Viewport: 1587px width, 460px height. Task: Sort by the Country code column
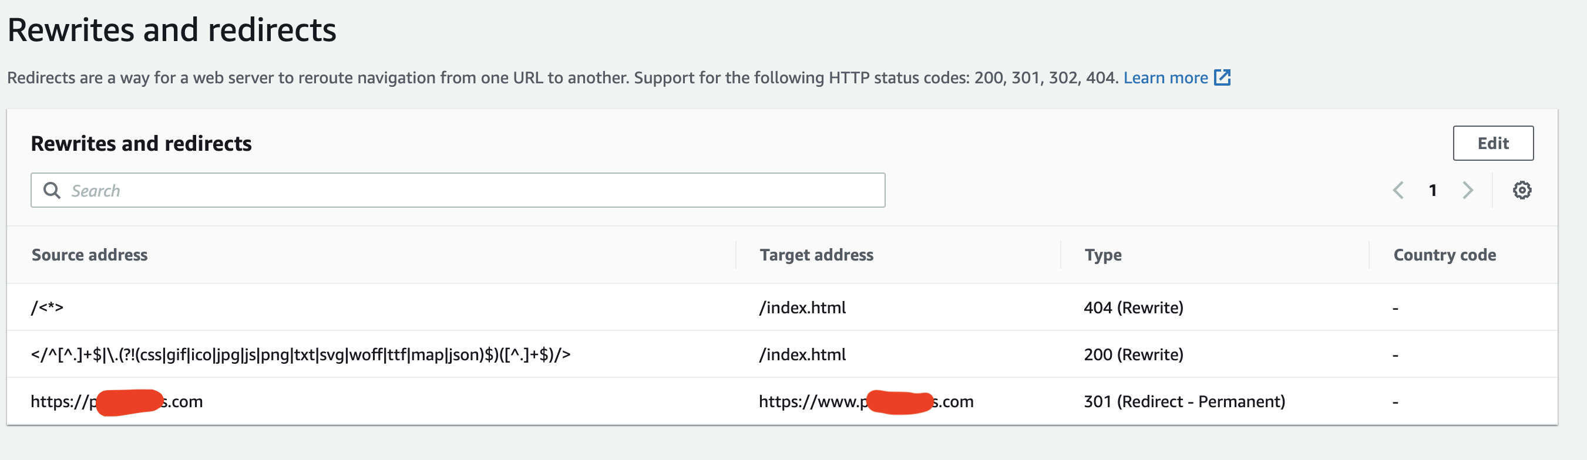coord(1444,254)
